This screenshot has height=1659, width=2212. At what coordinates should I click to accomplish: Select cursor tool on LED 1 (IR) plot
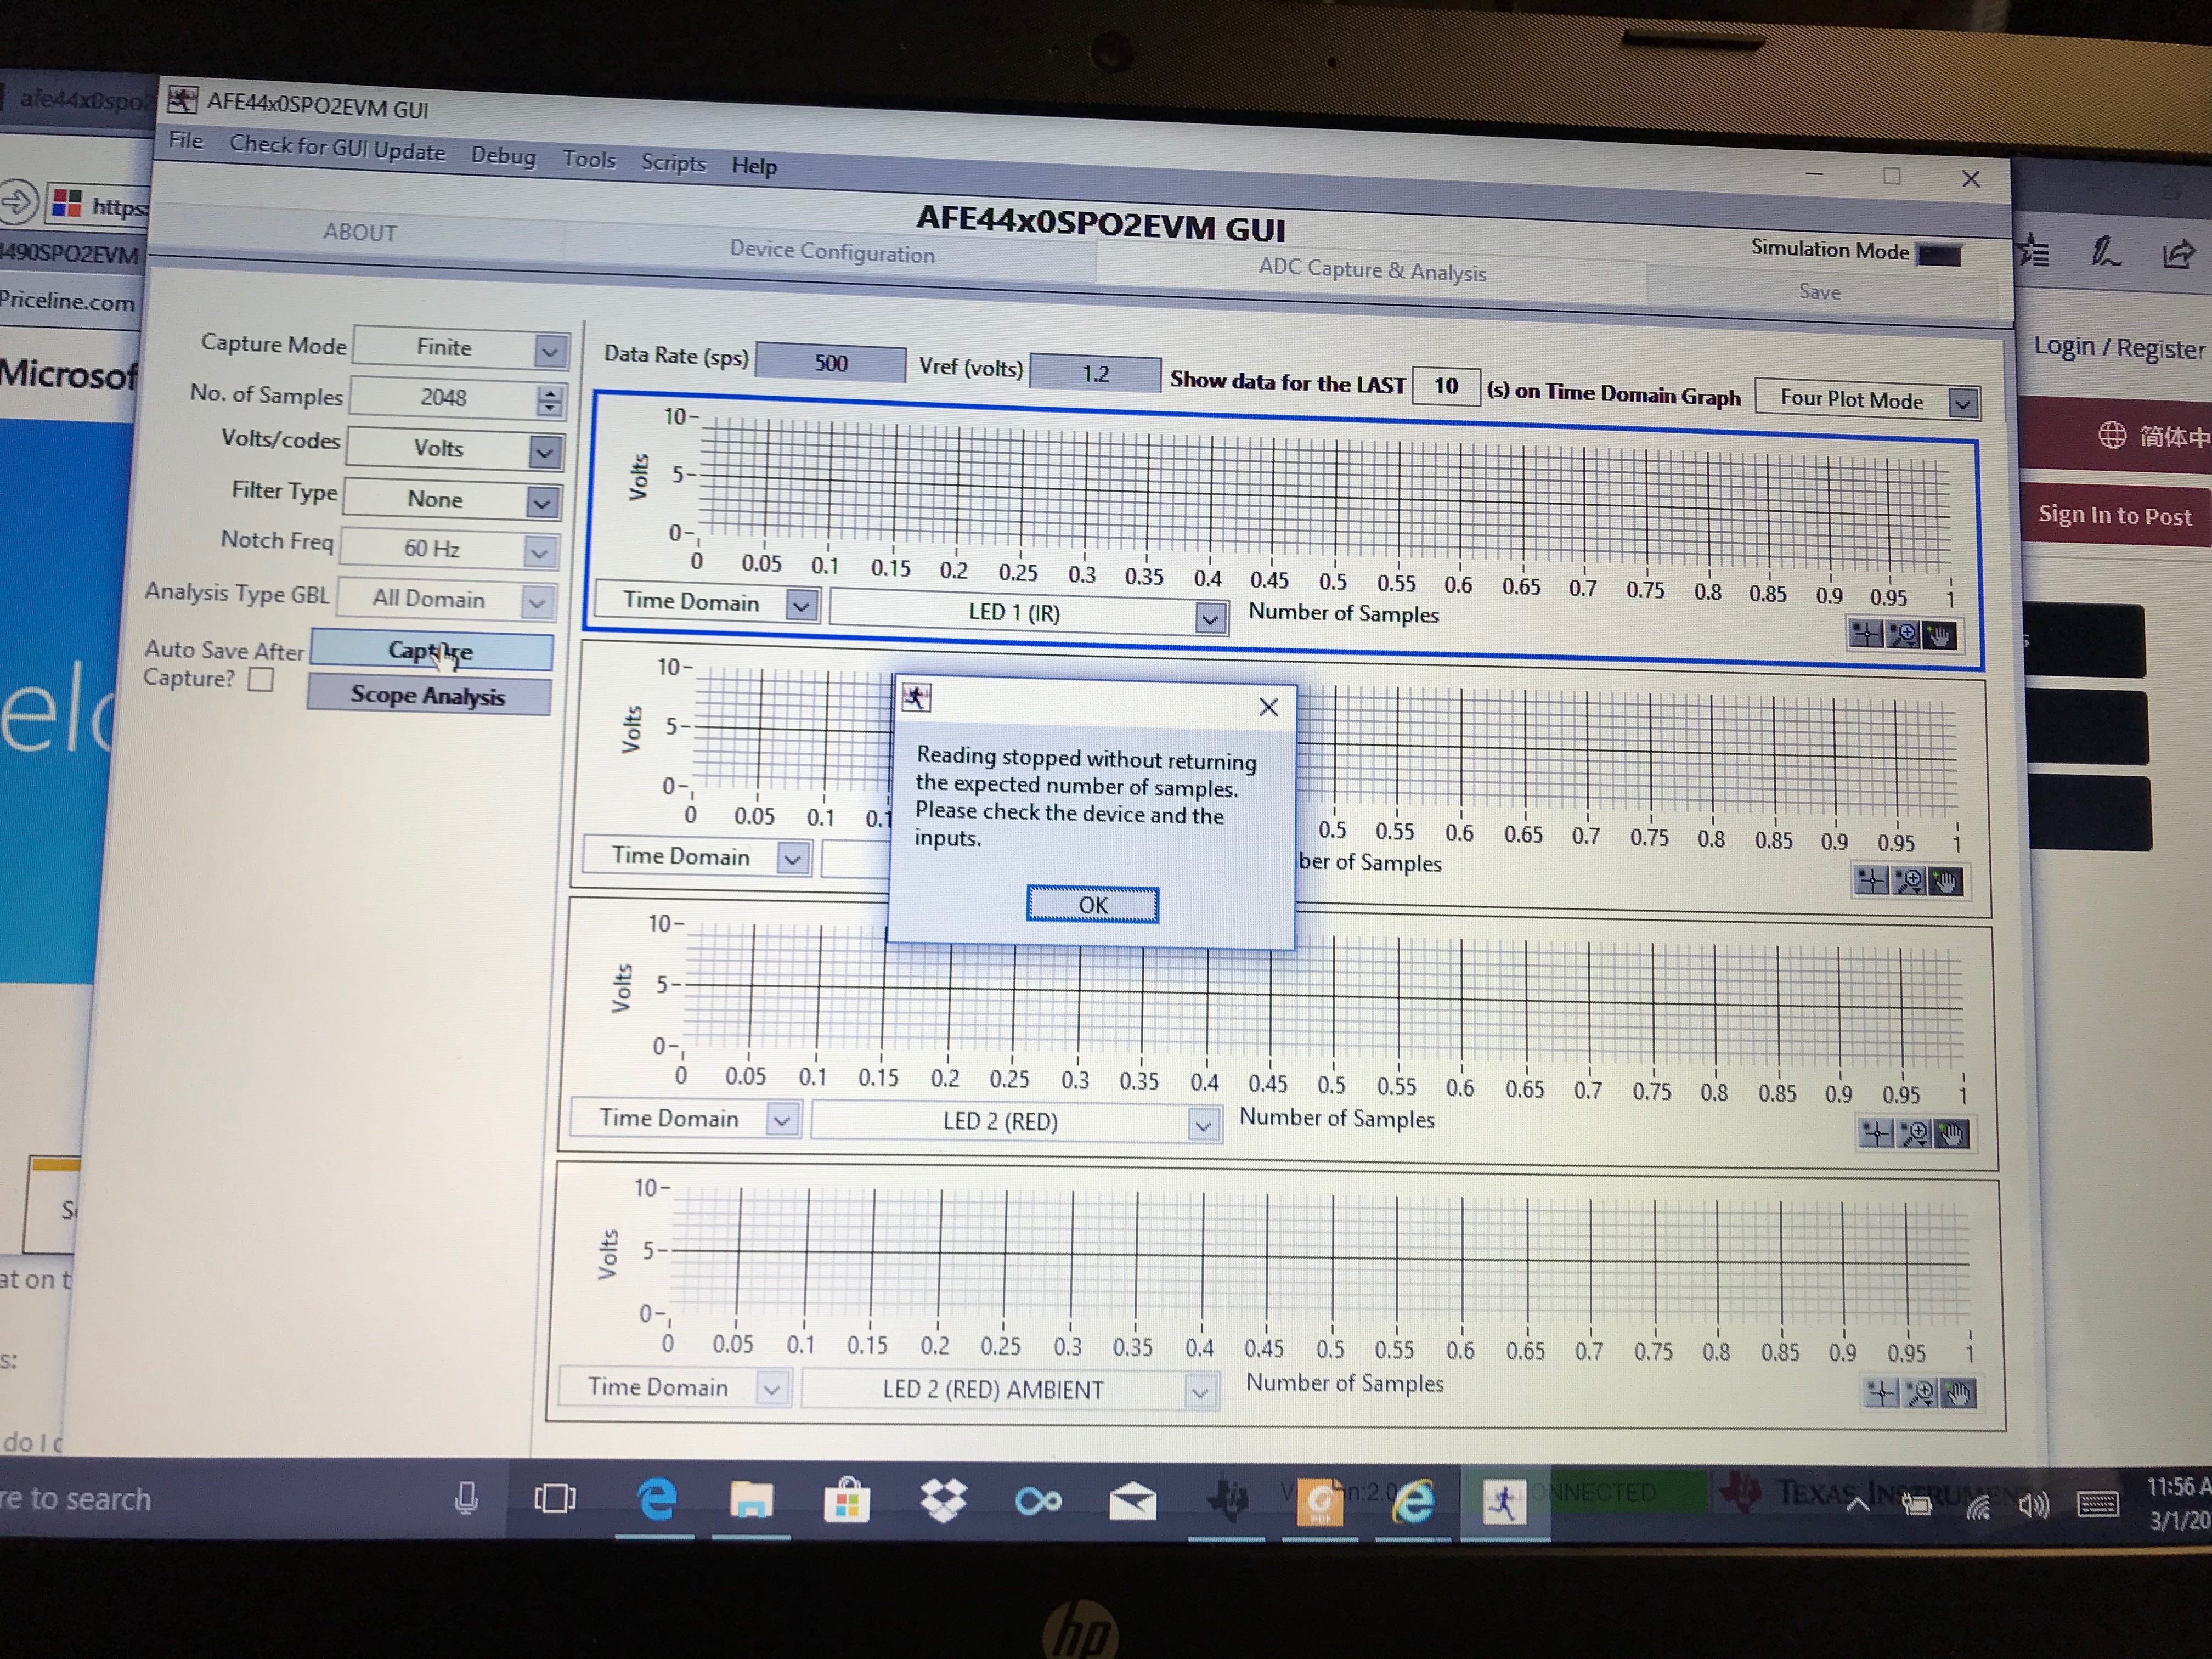1865,634
